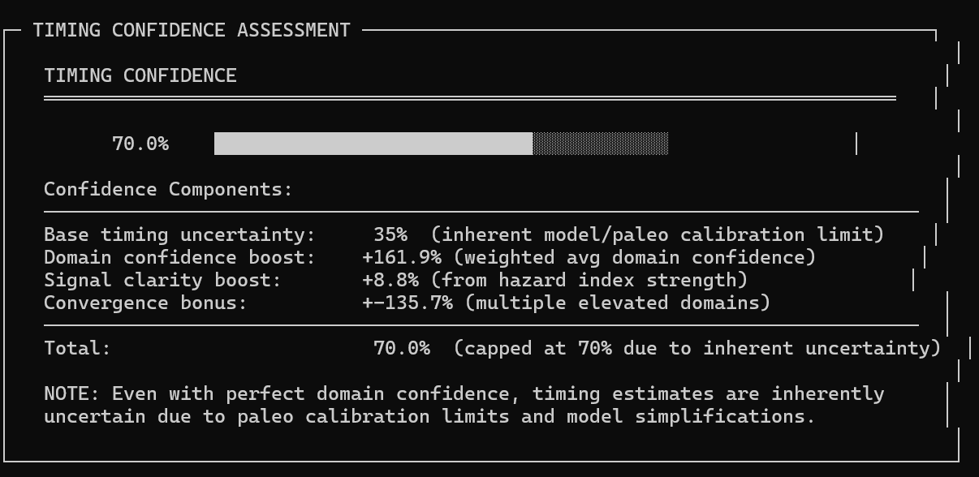Select the Signal clarity boost label
The image size is (979, 477).
(162, 281)
